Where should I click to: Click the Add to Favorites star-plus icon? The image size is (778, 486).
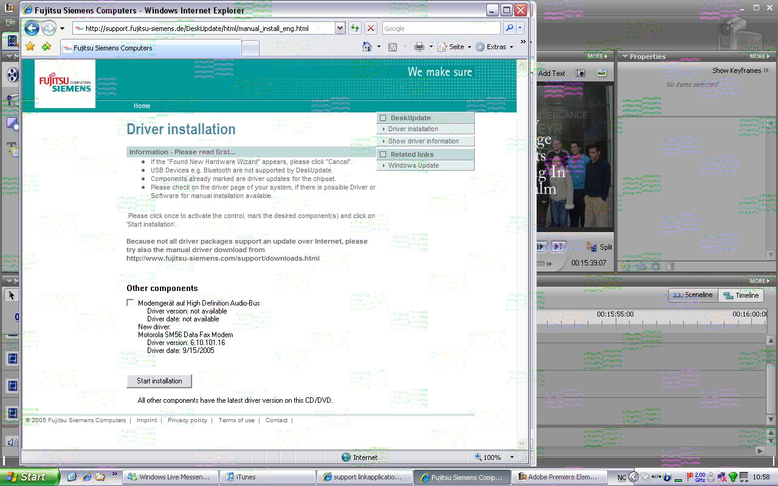(47, 47)
